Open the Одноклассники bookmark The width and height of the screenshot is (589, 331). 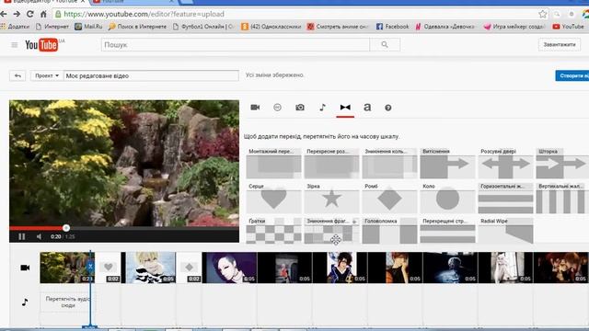click(271, 27)
